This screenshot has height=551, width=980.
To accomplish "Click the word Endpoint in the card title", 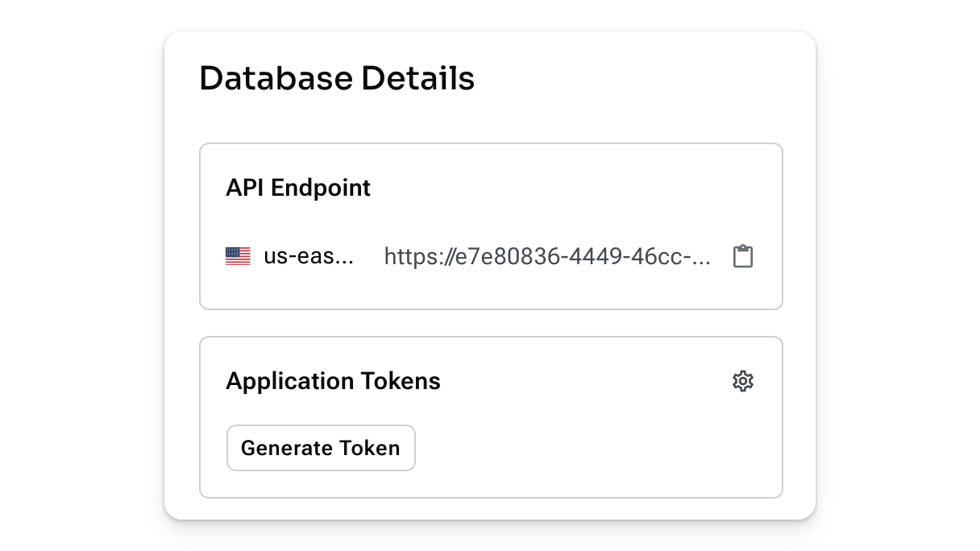I will point(321,188).
